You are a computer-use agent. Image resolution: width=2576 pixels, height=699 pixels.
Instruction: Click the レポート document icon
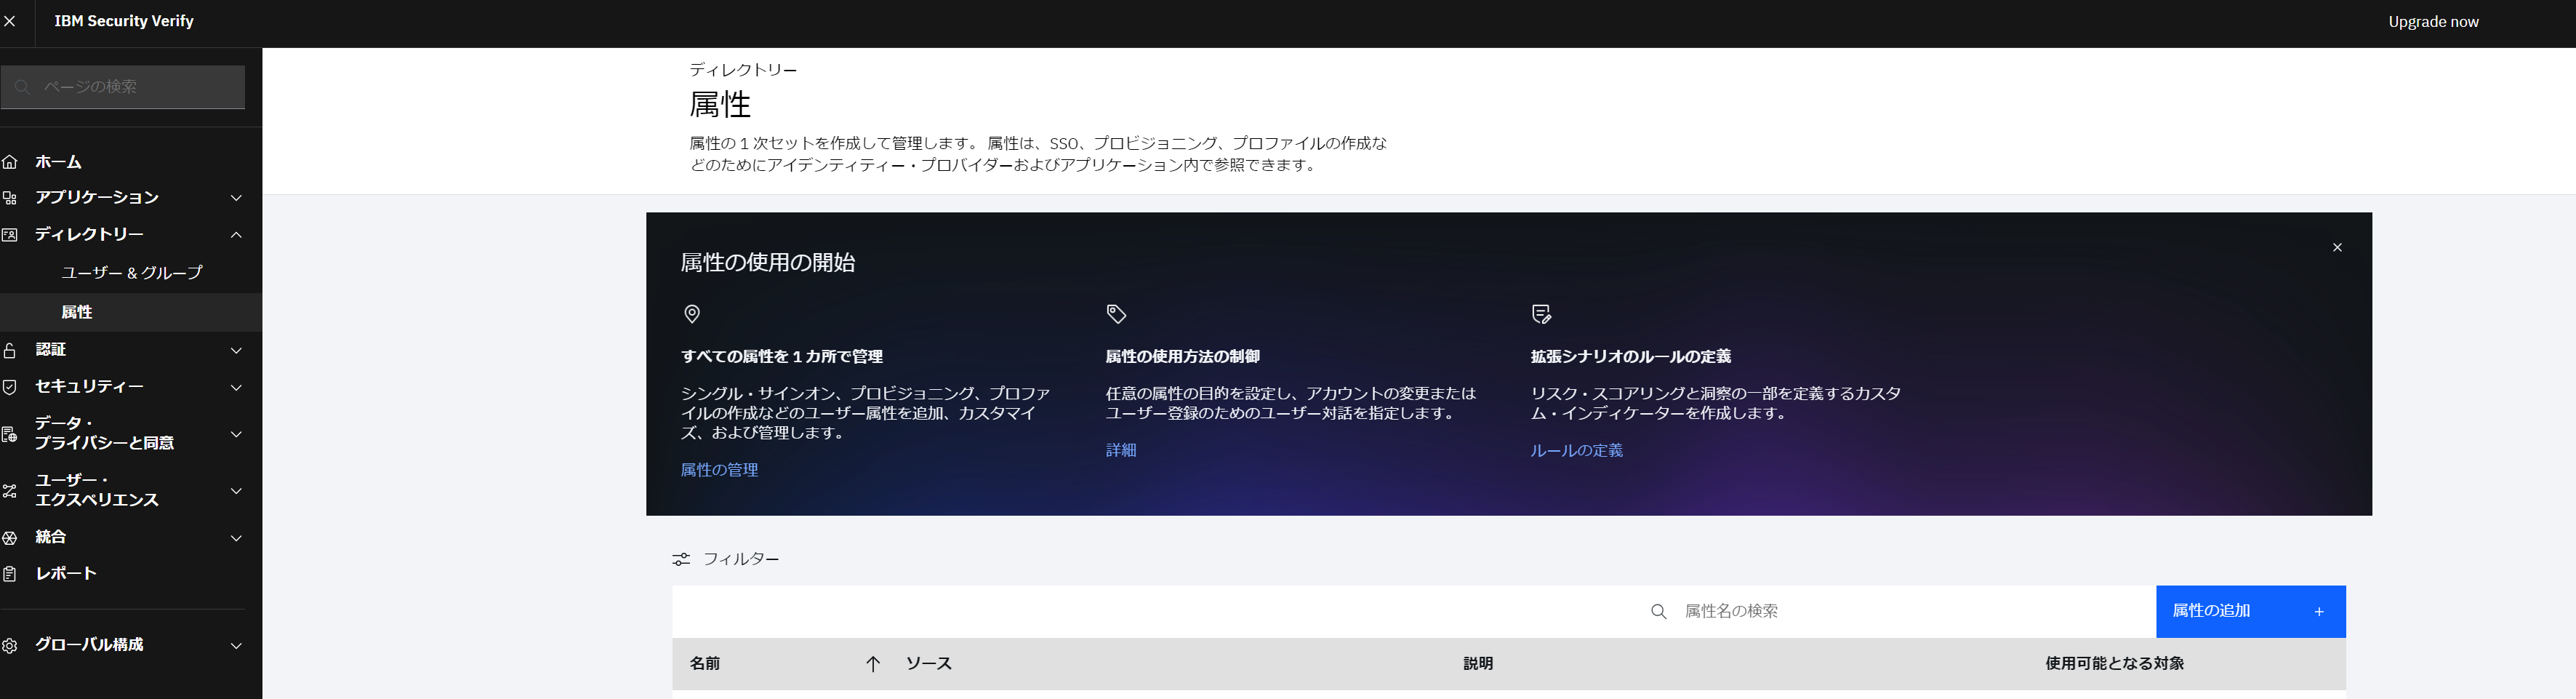point(10,573)
